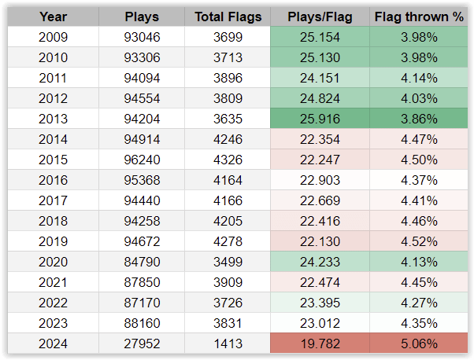Click the total flags value 3831
Screen dimensions: 474x360
coord(228,323)
